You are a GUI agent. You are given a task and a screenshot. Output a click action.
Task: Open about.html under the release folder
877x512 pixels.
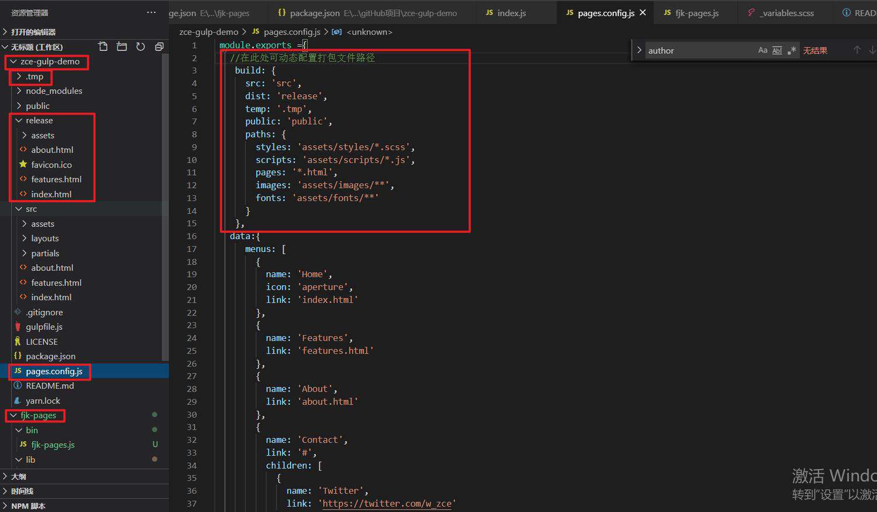52,150
